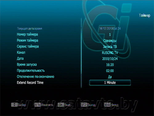154x116 pixels.
Task: Select the Extend Record Time value box
Action: 110,83
